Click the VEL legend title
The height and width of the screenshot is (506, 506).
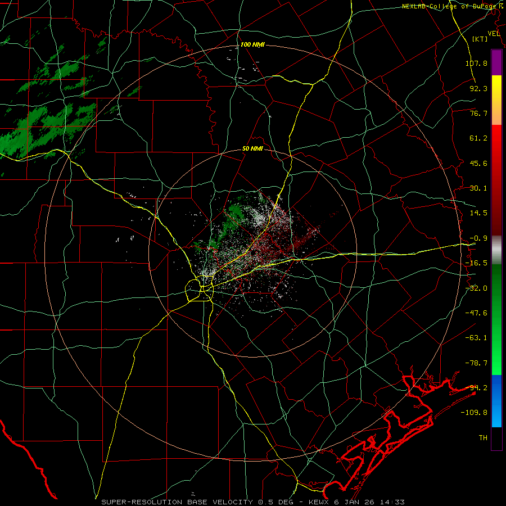pyautogui.click(x=494, y=33)
